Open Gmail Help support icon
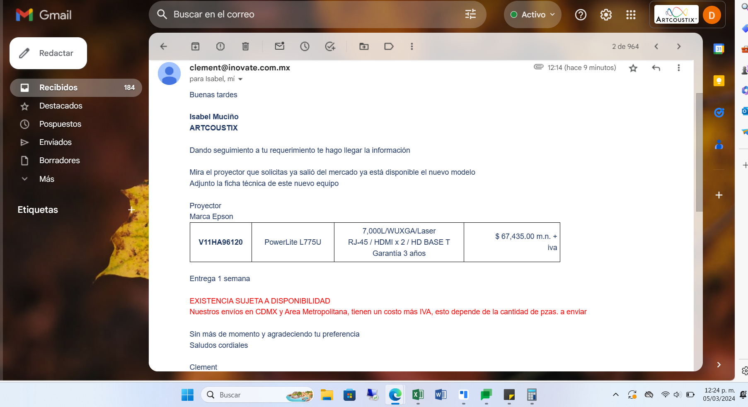 pyautogui.click(x=581, y=15)
